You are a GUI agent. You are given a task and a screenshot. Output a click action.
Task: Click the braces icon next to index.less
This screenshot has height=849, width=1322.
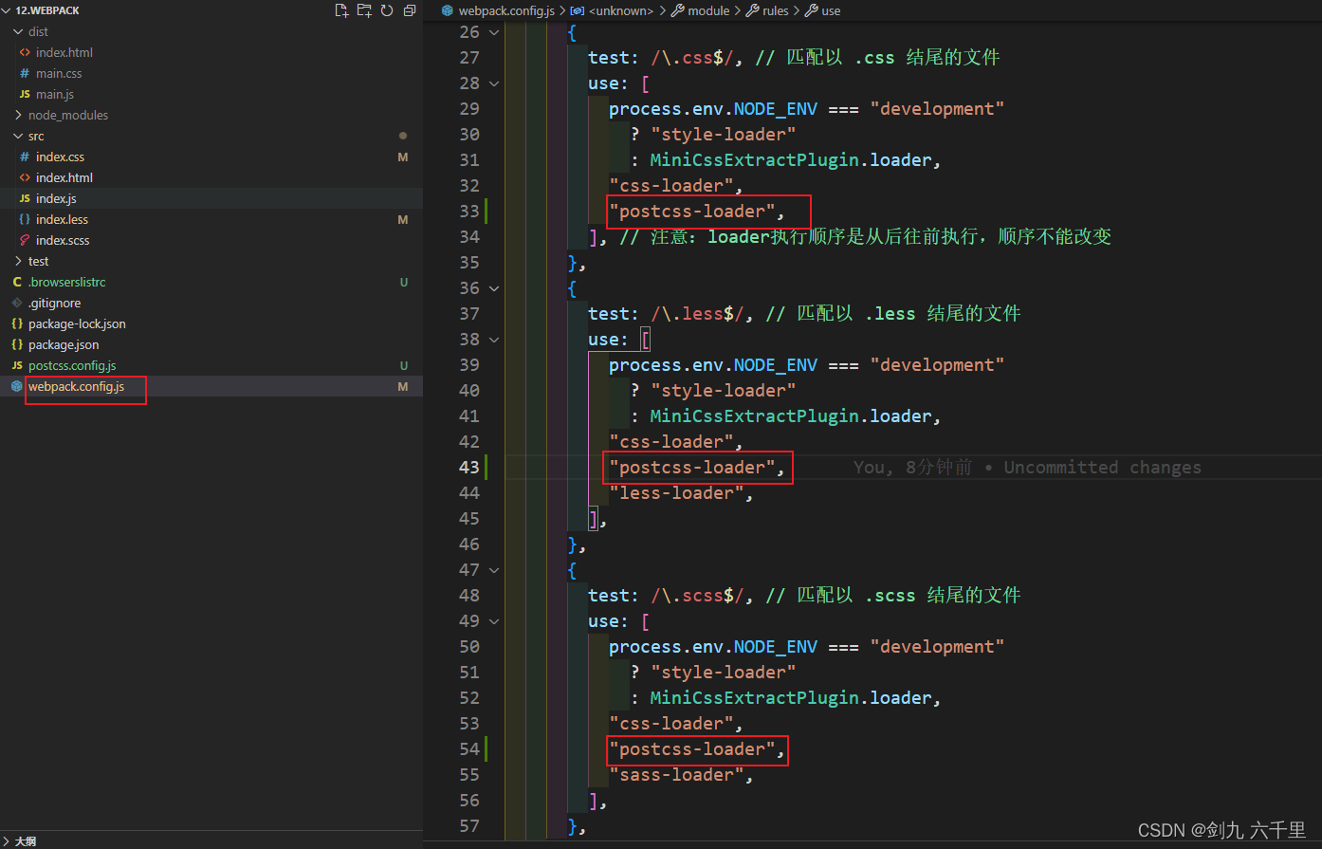pyautogui.click(x=25, y=219)
